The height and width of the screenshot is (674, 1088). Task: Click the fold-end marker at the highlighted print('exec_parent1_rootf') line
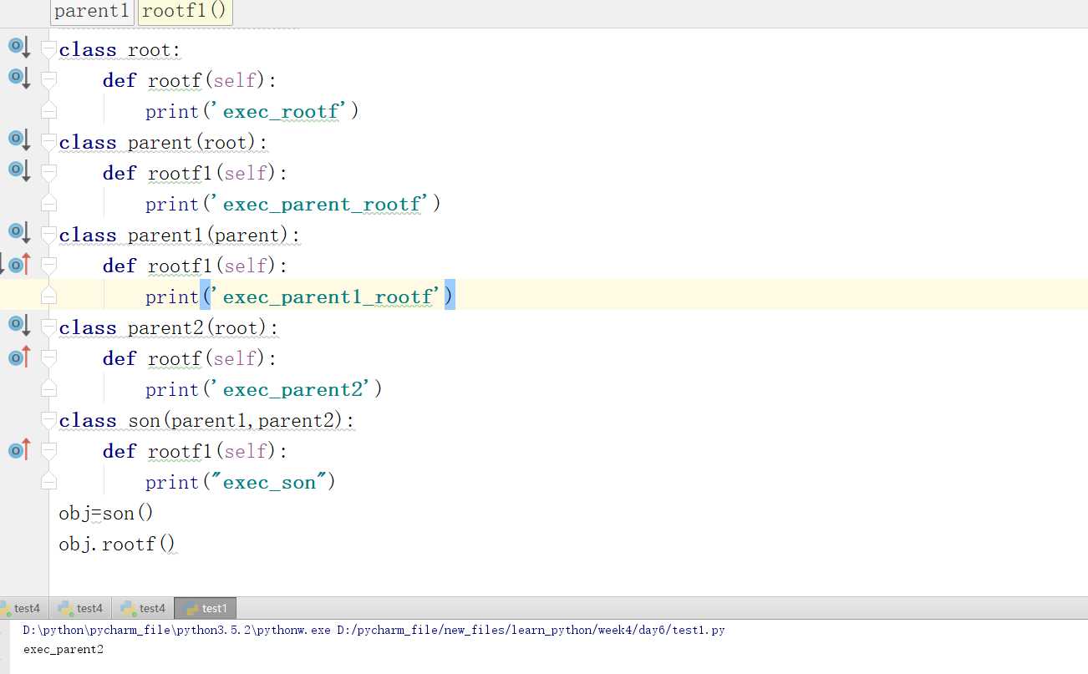[48, 295]
